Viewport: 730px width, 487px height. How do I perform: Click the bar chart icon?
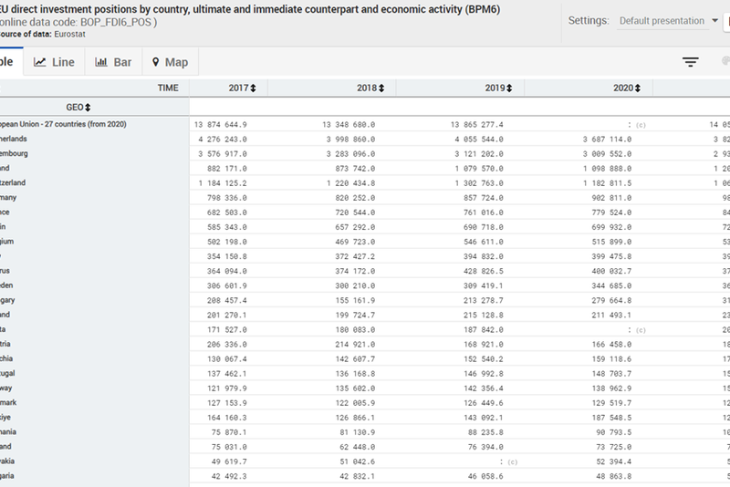coord(100,62)
